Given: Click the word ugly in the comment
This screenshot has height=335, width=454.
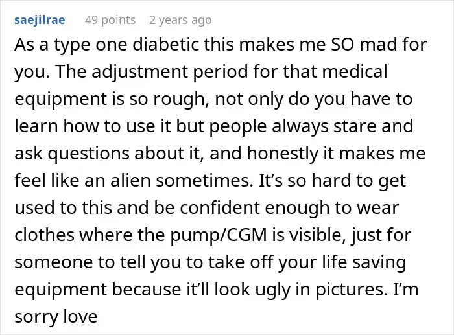Looking at the screenshot, I should pyautogui.click(x=272, y=290).
